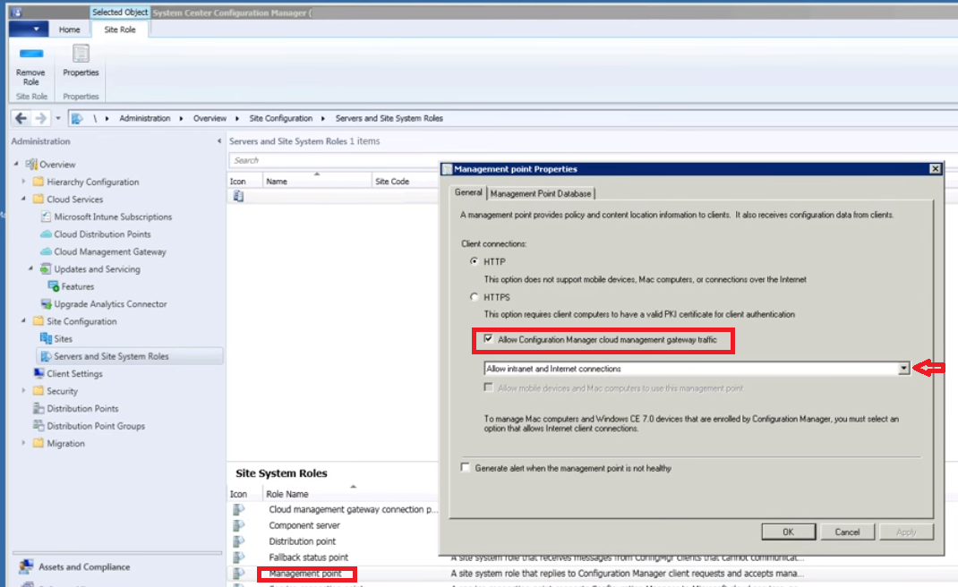Collapse the Site Configuration node
This screenshot has width=958, height=587.
click(23, 320)
